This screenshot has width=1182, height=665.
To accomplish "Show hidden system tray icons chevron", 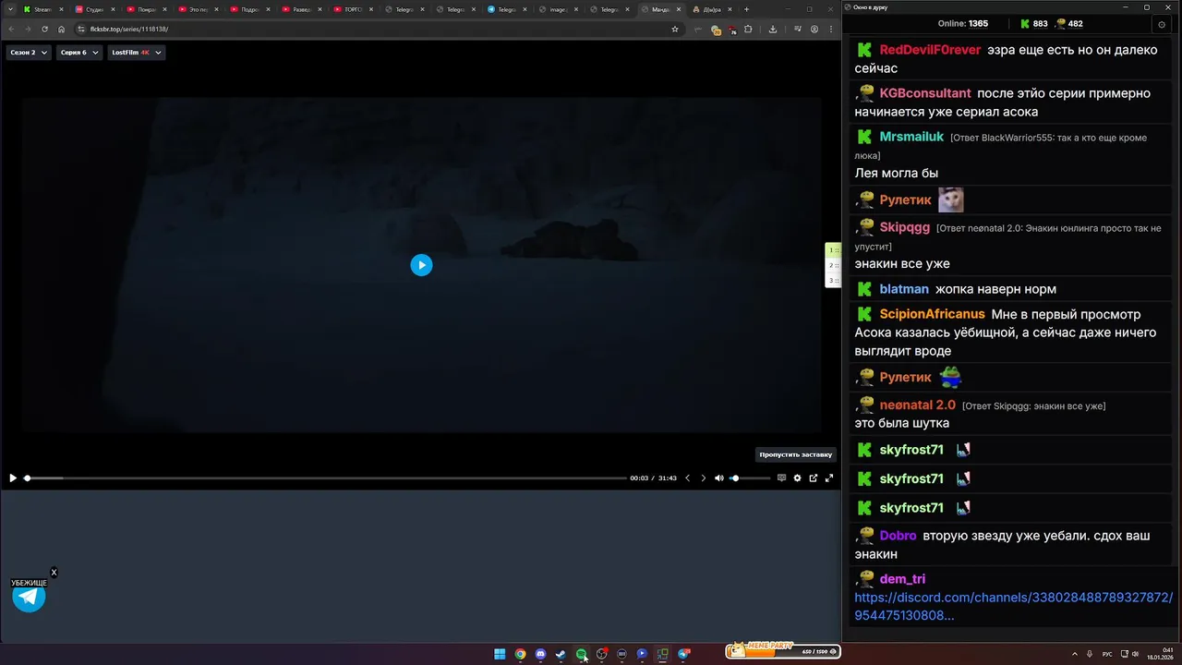I will click(1075, 654).
